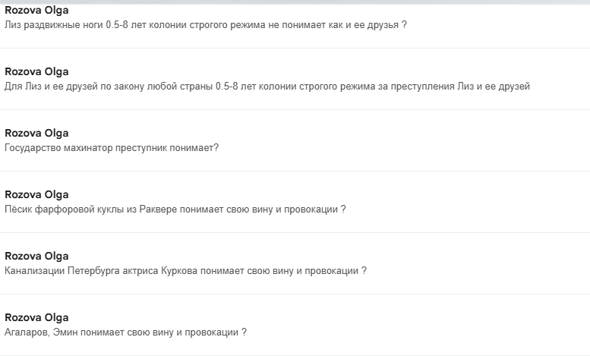The height and width of the screenshot is (356, 590).
Task: Select the message starting 'Агаларов, Эмин понимает'
Action: tap(125, 332)
